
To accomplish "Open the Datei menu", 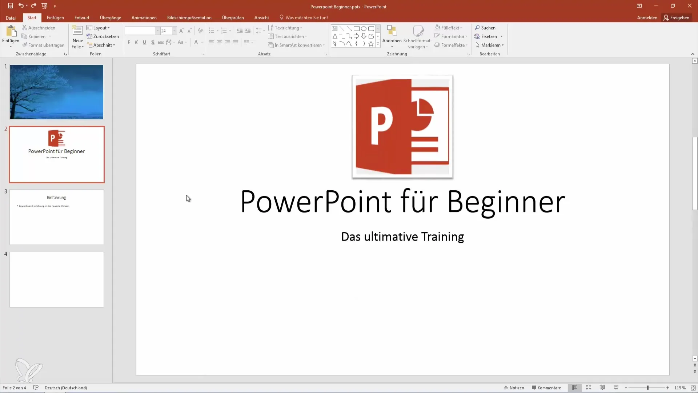I will click(11, 17).
